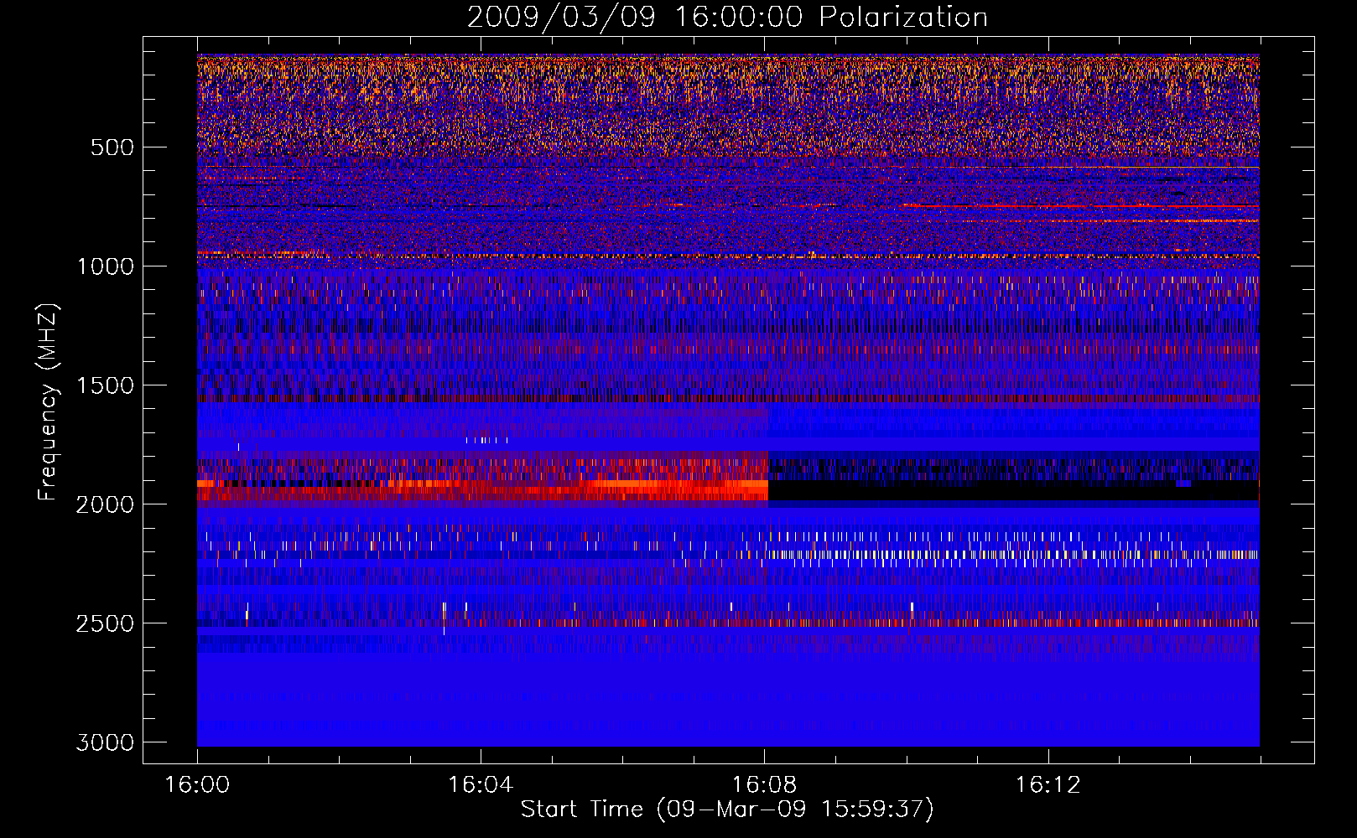Viewport: 1357px width, 838px height.
Task: Click the '16:08' time tick label
Action: coord(764,785)
